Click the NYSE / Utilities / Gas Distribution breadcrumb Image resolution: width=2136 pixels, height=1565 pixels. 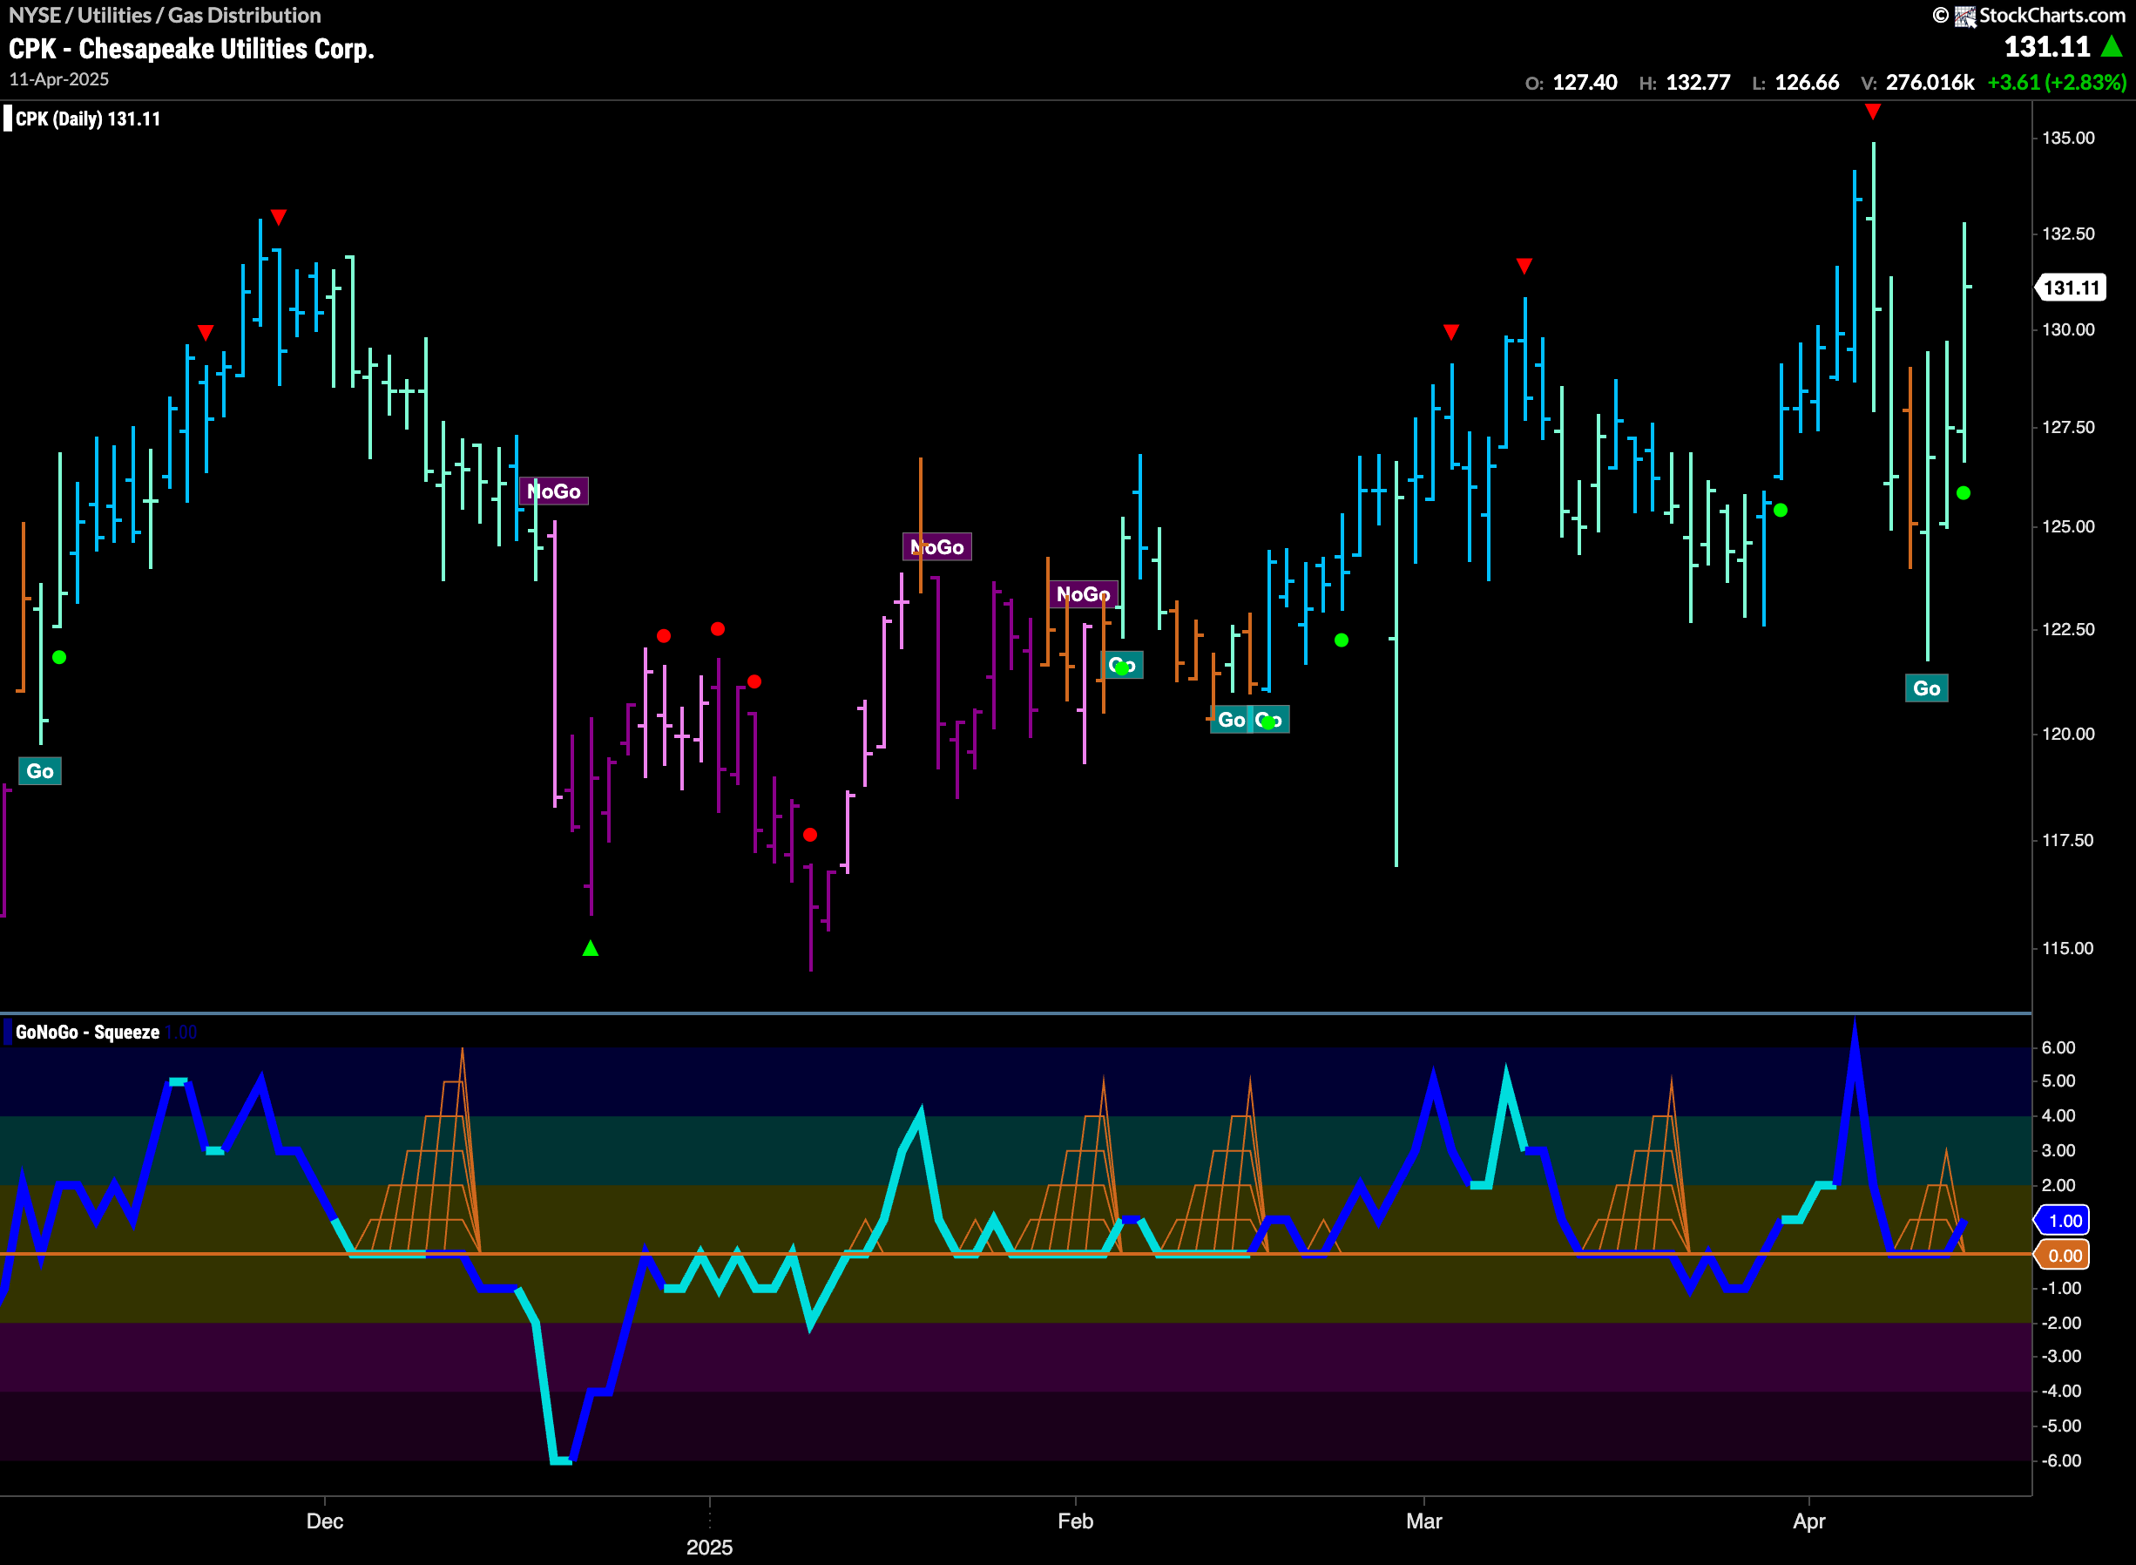tap(165, 15)
